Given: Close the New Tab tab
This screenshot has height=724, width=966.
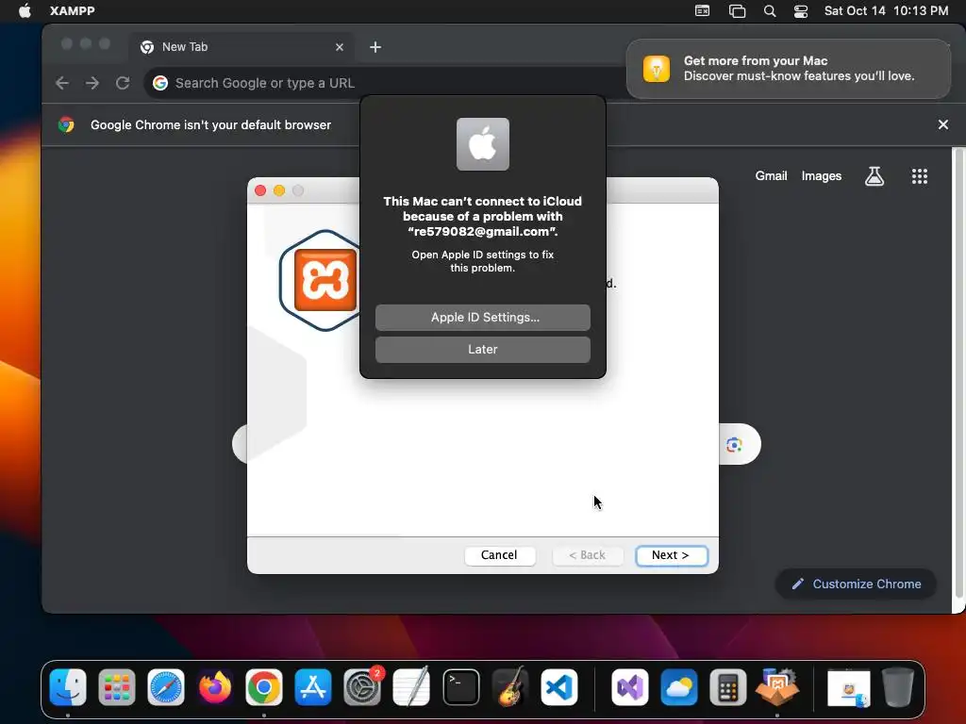Looking at the screenshot, I should (339, 47).
